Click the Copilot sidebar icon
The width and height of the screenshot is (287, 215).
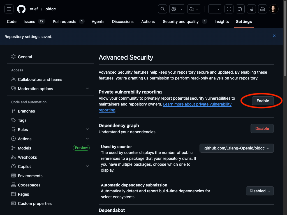tap(13, 166)
